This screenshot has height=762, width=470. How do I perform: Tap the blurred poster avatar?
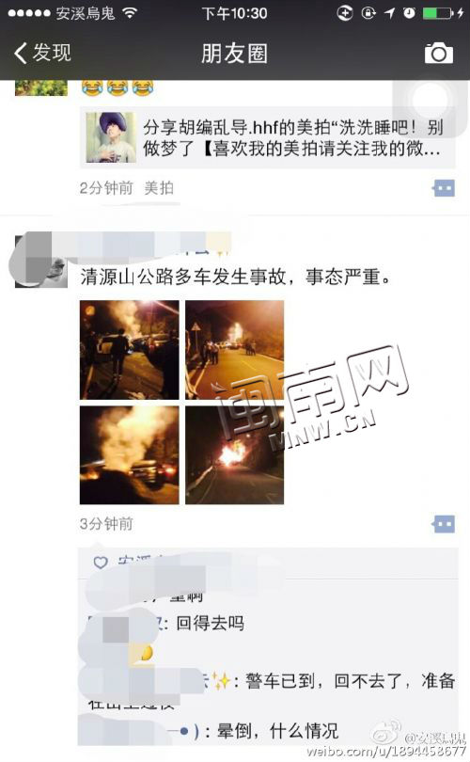click(40, 261)
